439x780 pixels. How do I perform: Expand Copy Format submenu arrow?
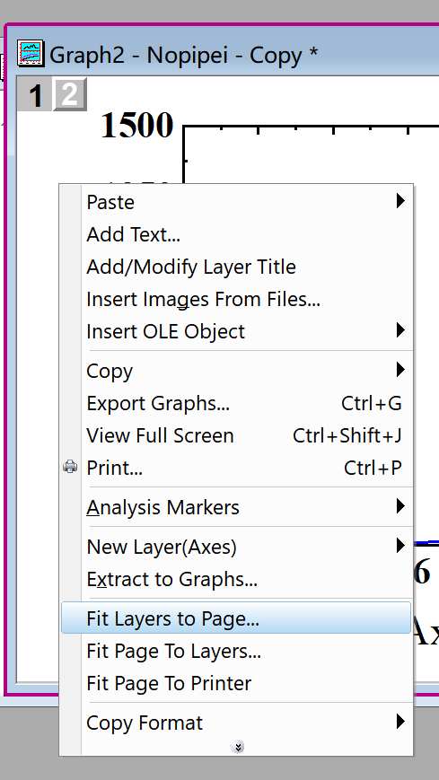(400, 722)
